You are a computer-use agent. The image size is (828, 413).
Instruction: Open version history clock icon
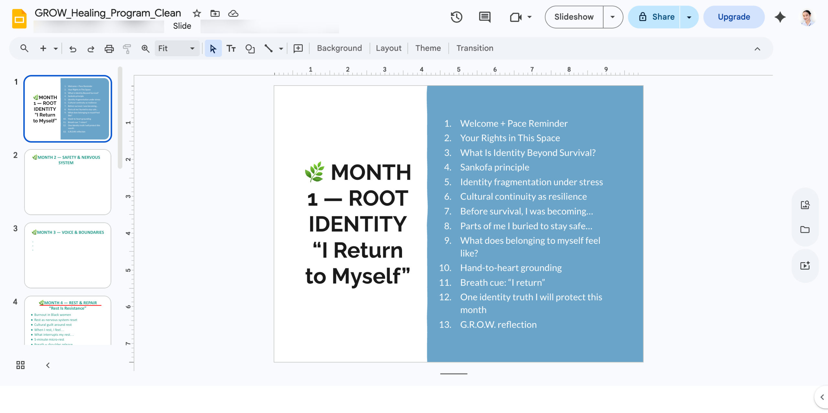click(x=456, y=17)
